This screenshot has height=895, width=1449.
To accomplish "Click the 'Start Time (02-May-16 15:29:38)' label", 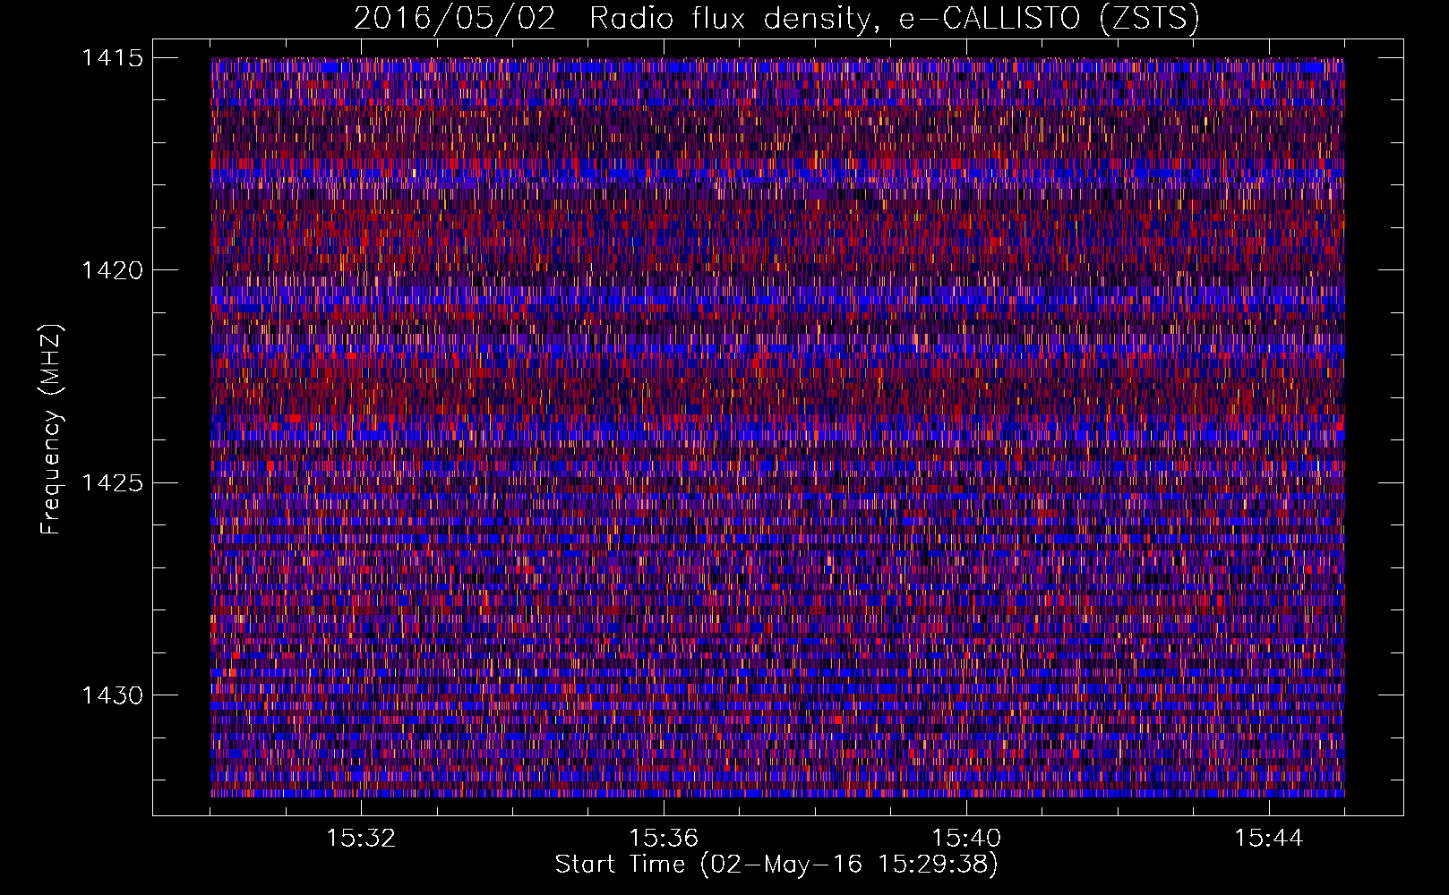I will (776, 864).
